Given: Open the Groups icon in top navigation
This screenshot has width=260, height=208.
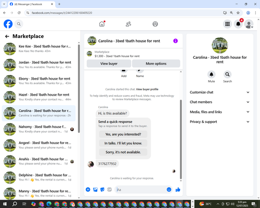Looking at the screenshot, I should point(155,24).
